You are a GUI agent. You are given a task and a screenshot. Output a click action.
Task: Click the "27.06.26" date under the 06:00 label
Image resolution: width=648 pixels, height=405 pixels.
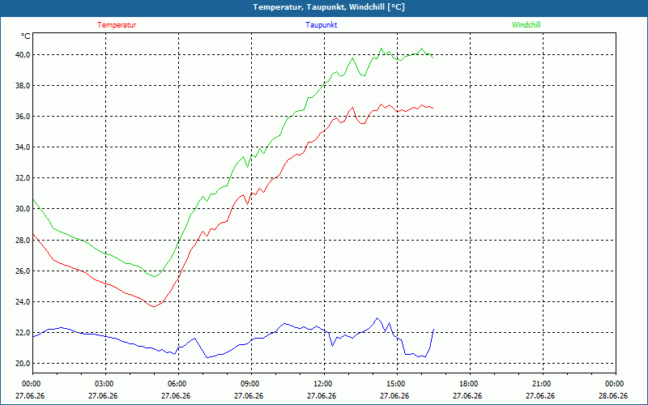point(176,396)
